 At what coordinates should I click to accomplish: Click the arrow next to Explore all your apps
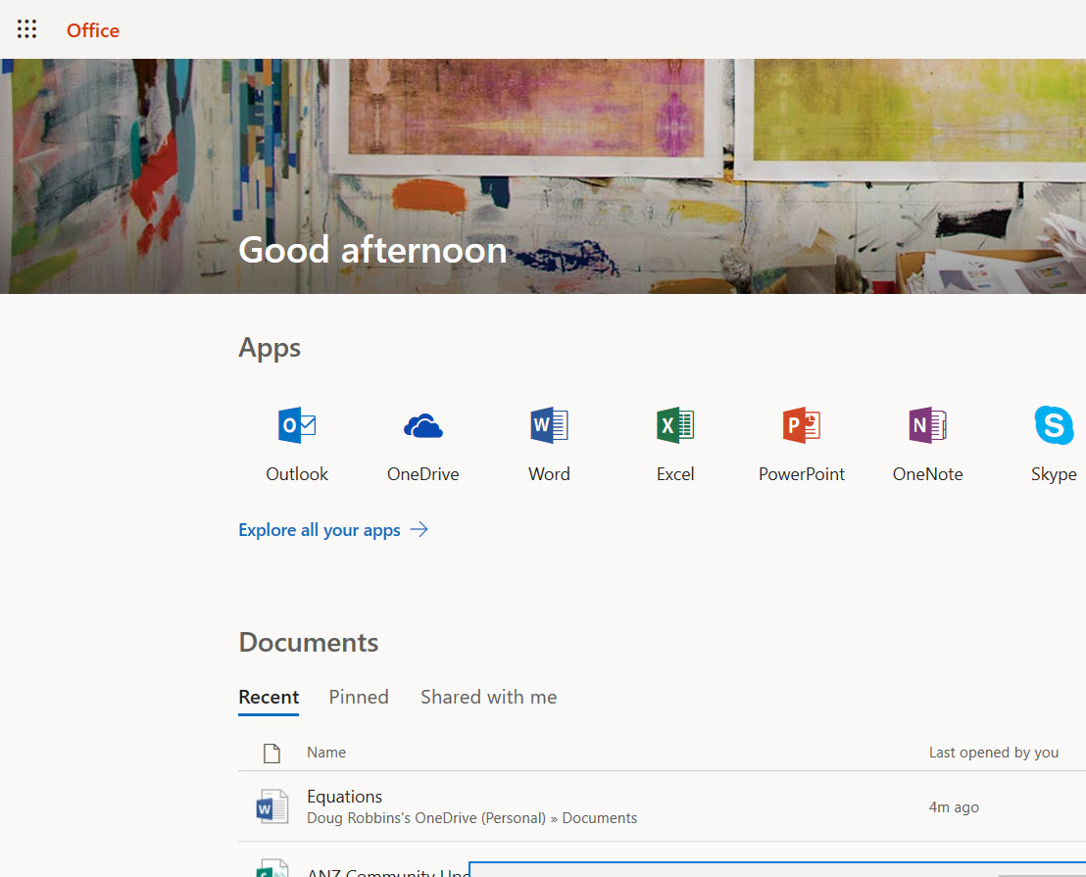click(x=420, y=529)
